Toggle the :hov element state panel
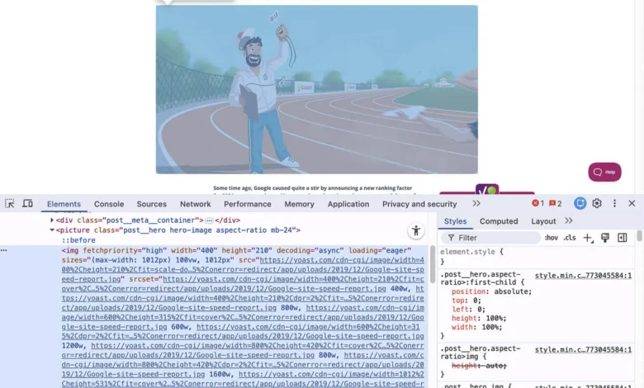The height and width of the screenshot is (388, 644). [551, 238]
